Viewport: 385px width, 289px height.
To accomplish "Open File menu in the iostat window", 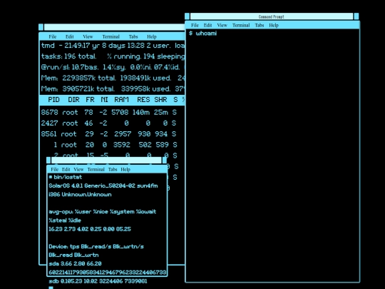I will click(x=54, y=169).
